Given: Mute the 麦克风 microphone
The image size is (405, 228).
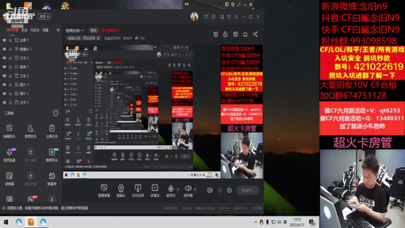Looking at the screenshot, I should 171,191.
